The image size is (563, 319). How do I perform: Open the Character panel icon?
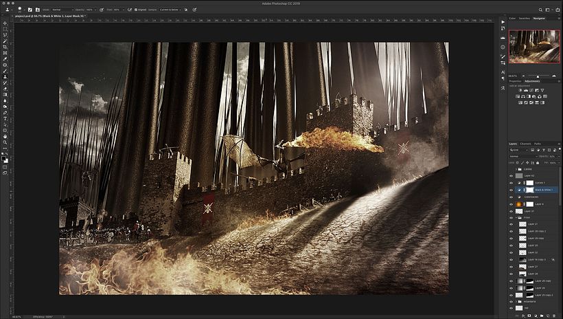point(503,72)
